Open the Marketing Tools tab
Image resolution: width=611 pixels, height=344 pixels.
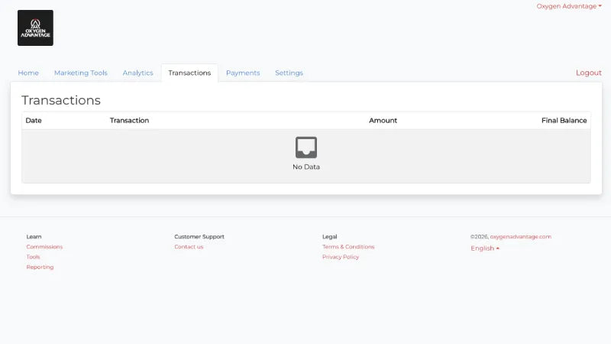pos(81,73)
